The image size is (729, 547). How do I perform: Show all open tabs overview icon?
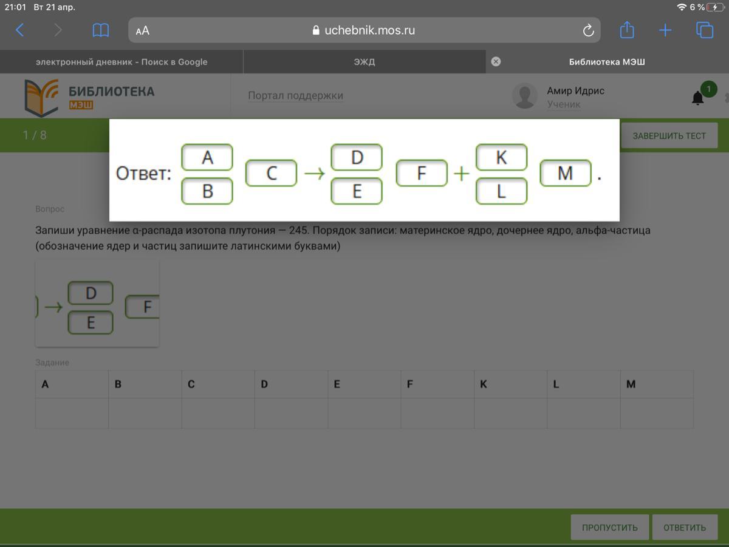click(705, 30)
